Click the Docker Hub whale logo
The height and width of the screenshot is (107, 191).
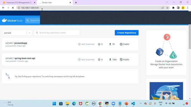12,20
